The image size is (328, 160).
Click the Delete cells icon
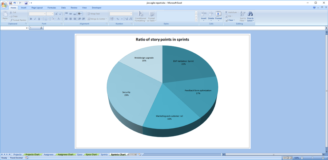211,14
